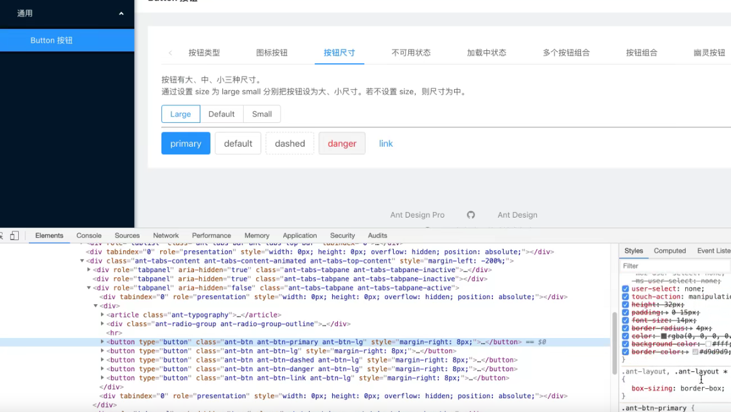Open the Ant Design footer link
This screenshot has width=731, height=412.
[517, 214]
